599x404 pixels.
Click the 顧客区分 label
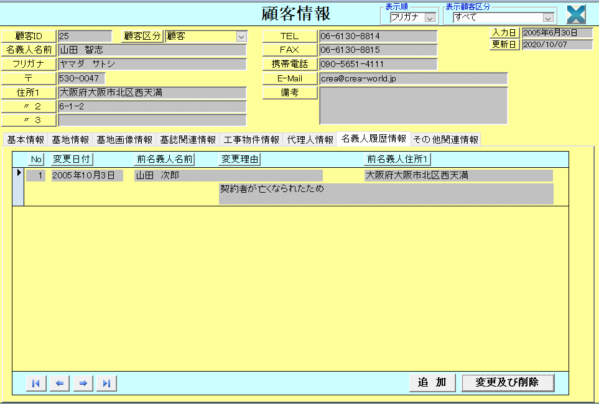[142, 36]
